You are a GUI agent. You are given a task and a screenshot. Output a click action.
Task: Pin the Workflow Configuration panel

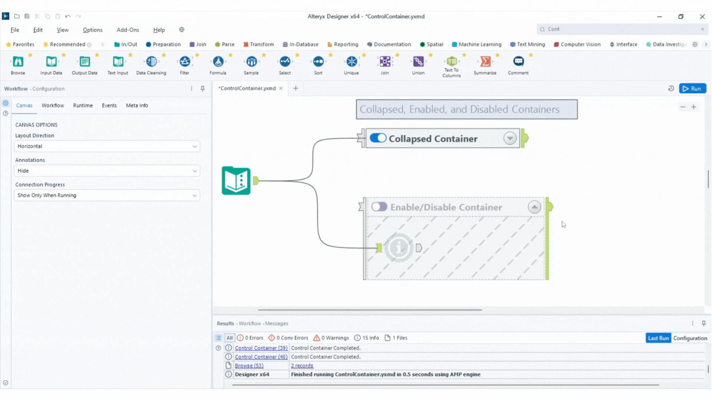[202, 89]
